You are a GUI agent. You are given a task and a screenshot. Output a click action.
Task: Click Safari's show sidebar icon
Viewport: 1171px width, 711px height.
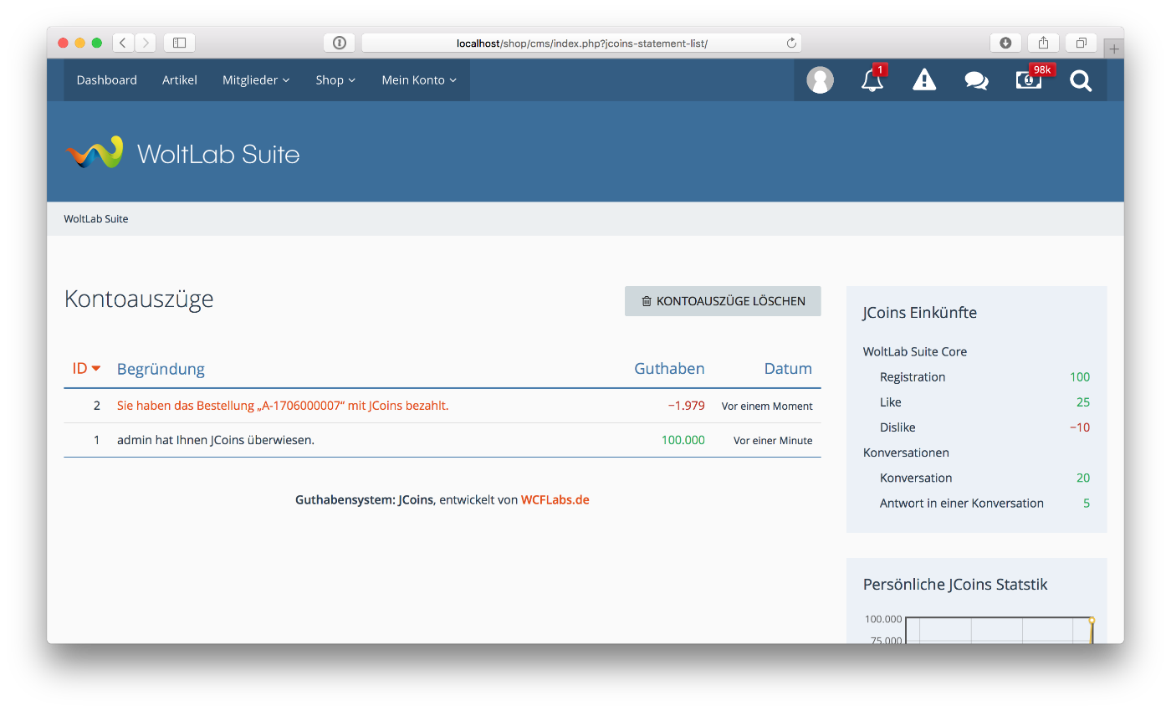(179, 43)
